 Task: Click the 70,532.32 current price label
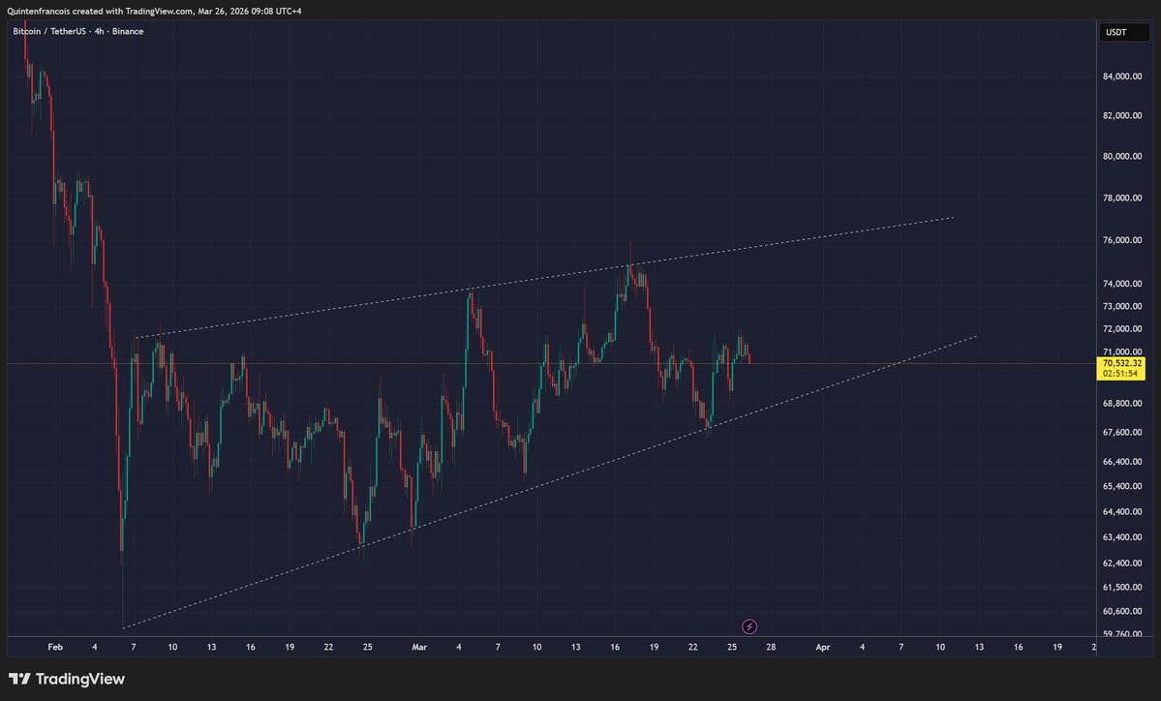(x=1121, y=363)
